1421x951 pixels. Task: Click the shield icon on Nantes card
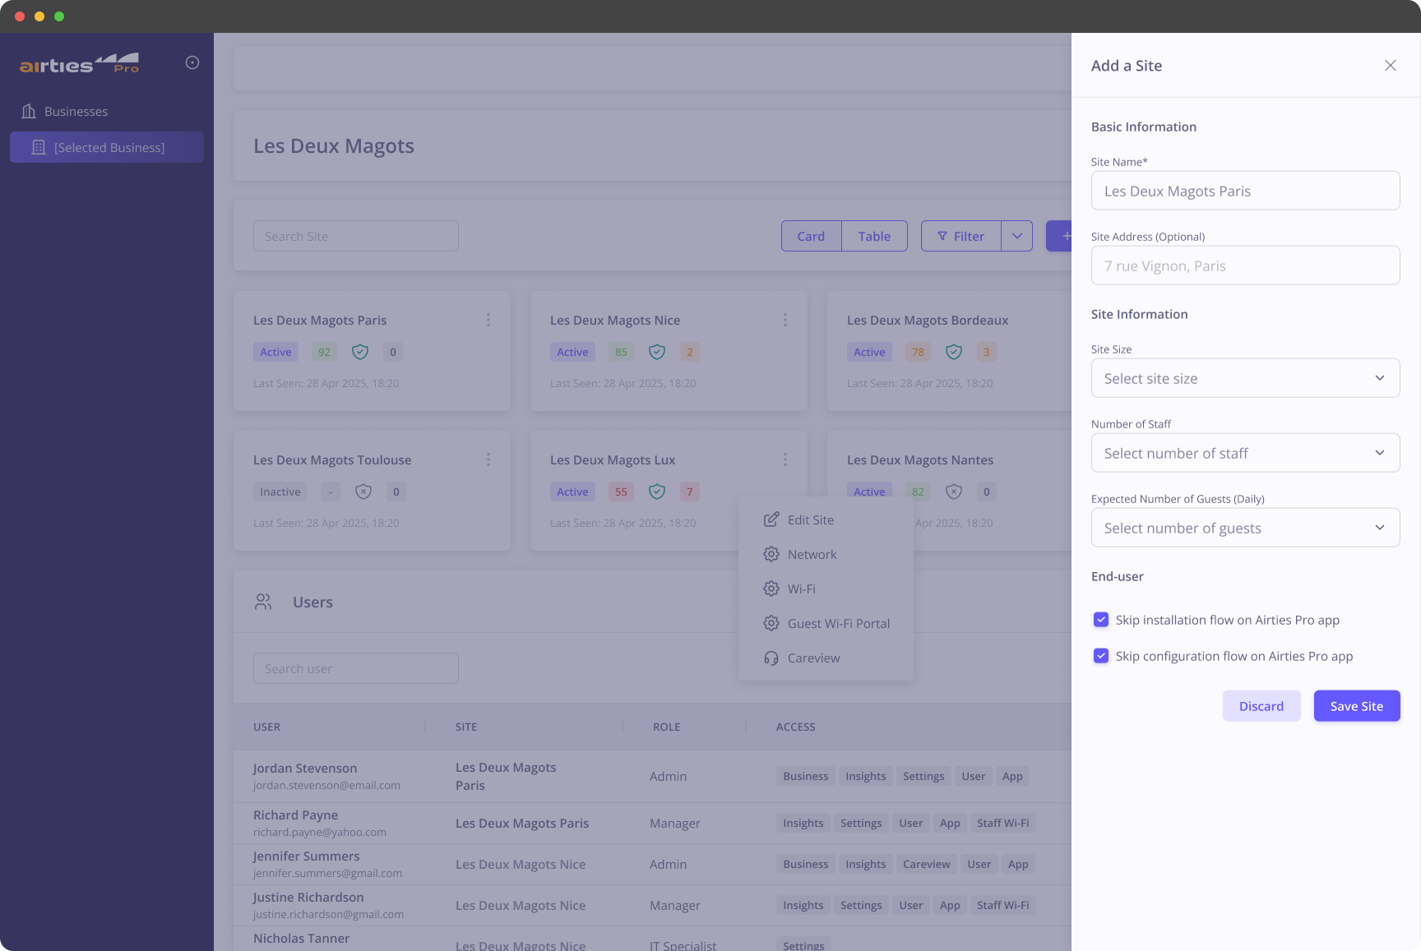coord(954,492)
